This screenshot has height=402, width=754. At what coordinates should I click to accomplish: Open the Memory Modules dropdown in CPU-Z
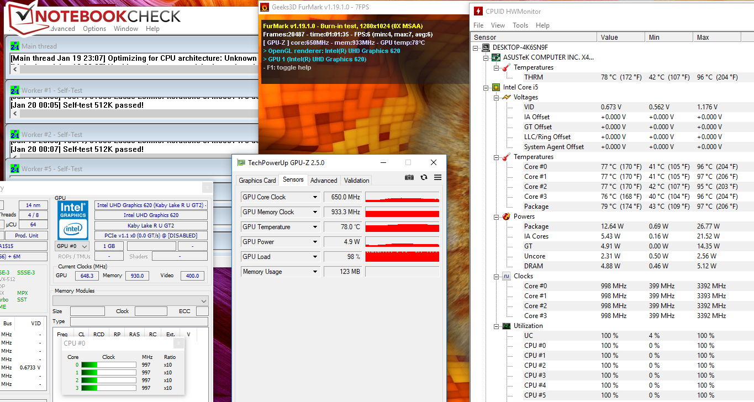tap(130, 300)
